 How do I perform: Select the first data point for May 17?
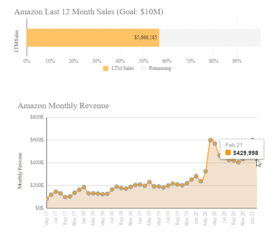click(x=46, y=198)
